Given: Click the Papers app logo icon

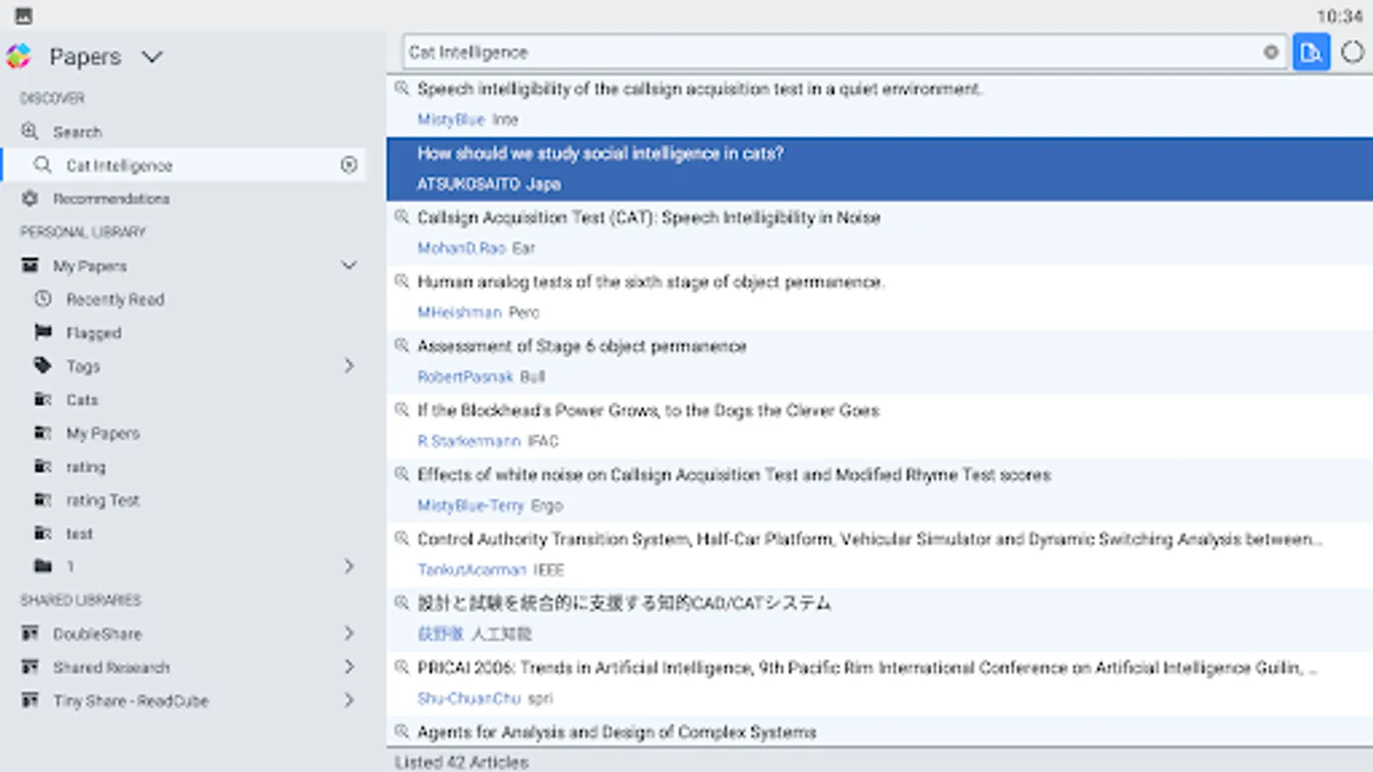Looking at the screenshot, I should click(x=19, y=57).
